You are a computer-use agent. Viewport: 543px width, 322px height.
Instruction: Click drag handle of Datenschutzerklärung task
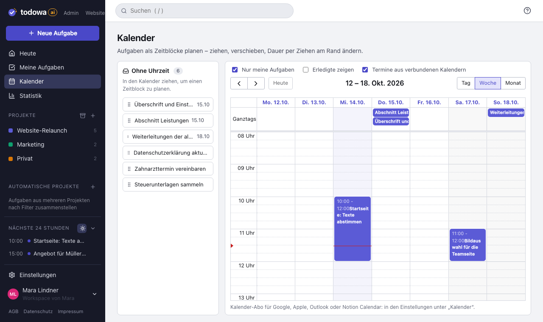[x=129, y=153]
